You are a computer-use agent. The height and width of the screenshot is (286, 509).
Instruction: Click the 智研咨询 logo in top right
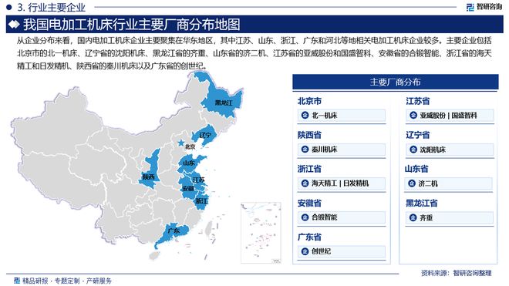point(484,7)
